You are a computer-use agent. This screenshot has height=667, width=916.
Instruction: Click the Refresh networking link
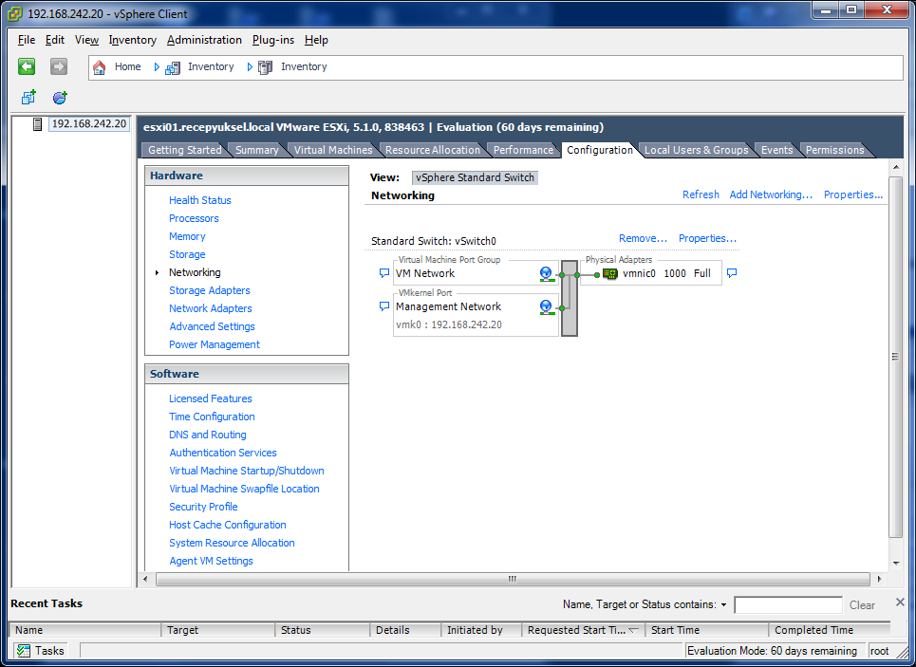click(x=701, y=195)
